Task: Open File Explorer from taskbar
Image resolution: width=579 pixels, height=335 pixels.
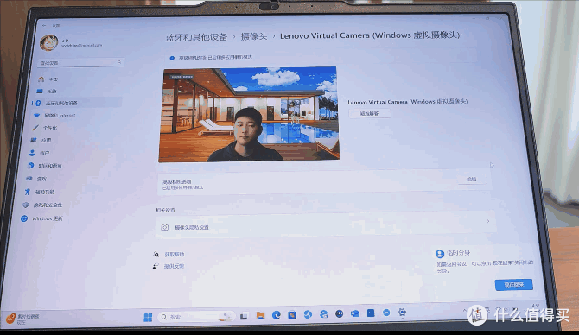Action: click(x=260, y=315)
